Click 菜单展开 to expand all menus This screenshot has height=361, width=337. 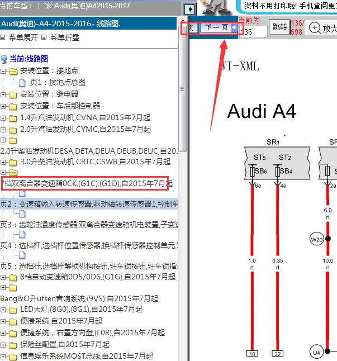(x=23, y=37)
